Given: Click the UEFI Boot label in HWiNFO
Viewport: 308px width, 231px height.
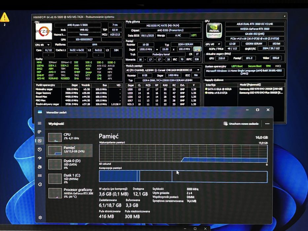Looking at the screenshot, I should (x=237, y=66).
